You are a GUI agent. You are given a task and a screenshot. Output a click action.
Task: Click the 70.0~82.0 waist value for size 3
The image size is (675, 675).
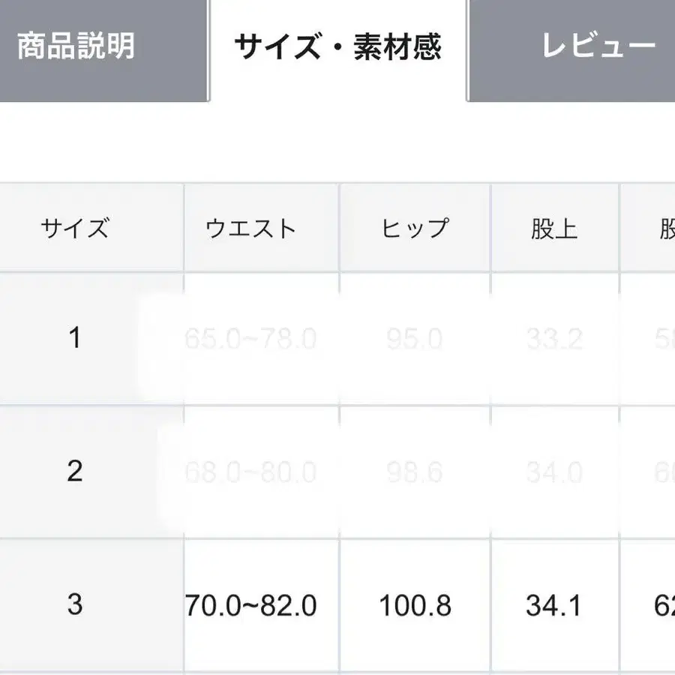[255, 604]
